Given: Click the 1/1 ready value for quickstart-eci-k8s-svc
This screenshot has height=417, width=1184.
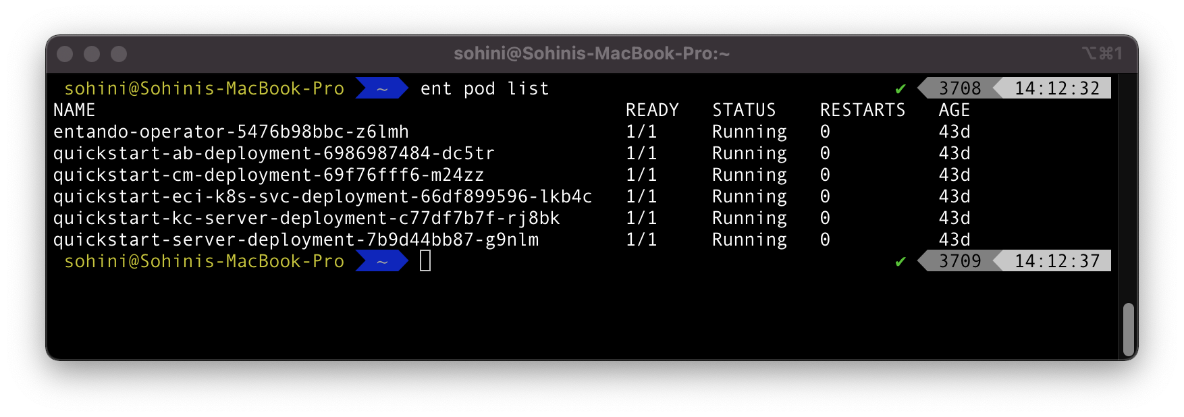Looking at the screenshot, I should coord(641,196).
